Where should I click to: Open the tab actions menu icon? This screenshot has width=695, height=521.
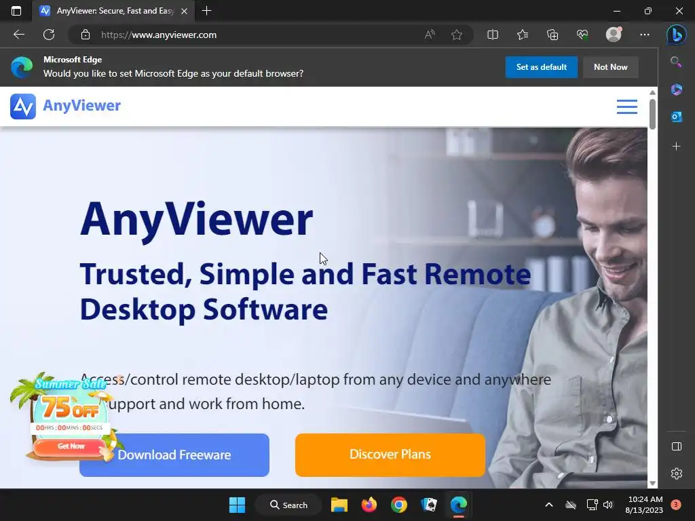click(x=16, y=11)
